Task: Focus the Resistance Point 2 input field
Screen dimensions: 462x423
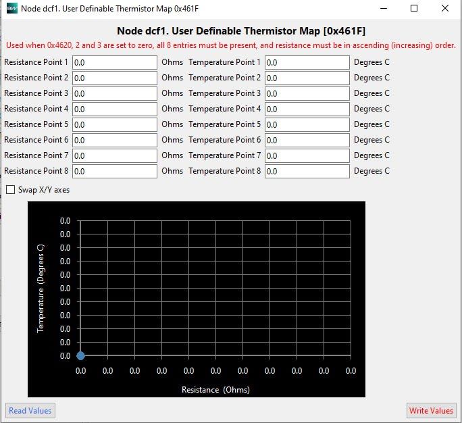Action: 115,78
